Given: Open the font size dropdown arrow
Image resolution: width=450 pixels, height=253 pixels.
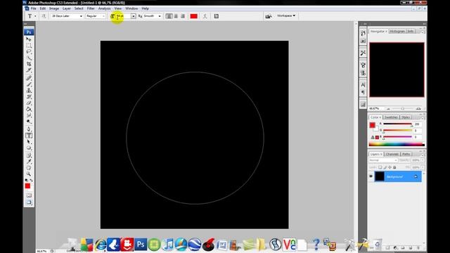Looking at the screenshot, I should click(x=134, y=16).
